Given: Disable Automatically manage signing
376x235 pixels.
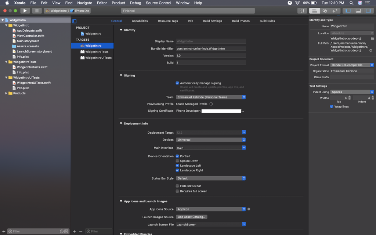Looking at the screenshot, I should 177,83.
